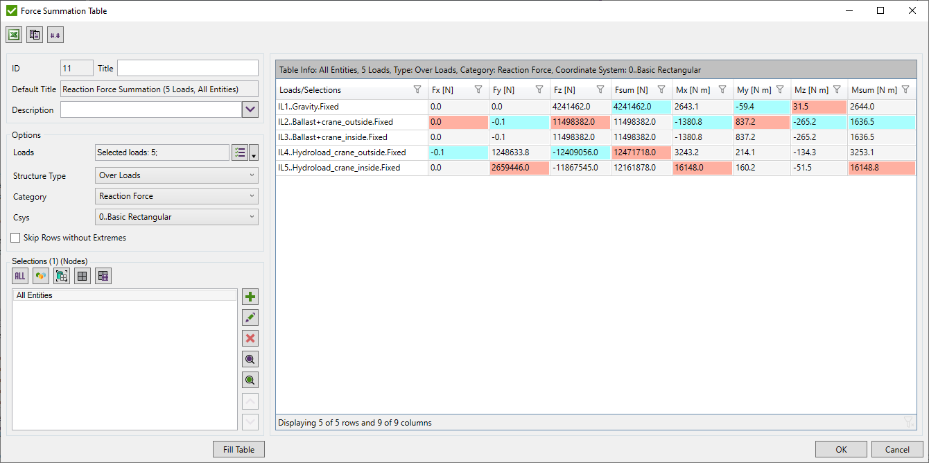929x463 pixels.
Task: Click the copy table icon
Action: point(35,35)
